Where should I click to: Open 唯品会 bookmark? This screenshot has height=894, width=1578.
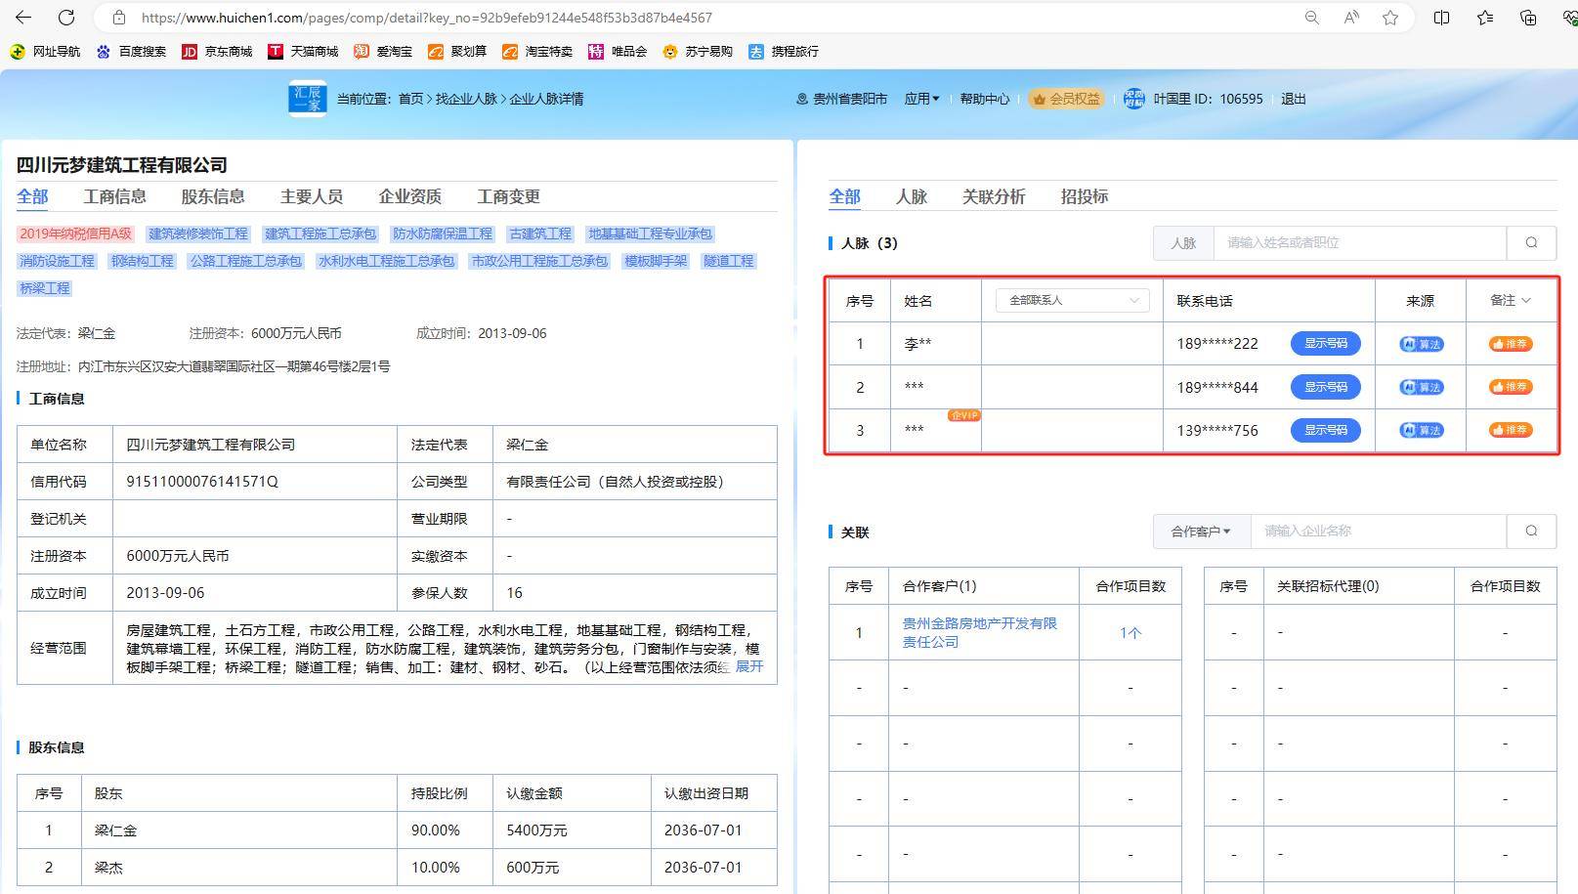[x=618, y=52]
